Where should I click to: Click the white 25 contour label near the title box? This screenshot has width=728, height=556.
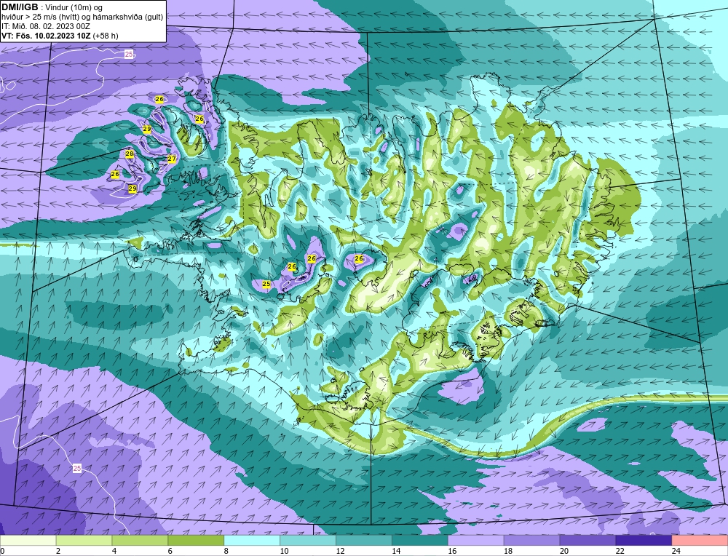coord(129,55)
